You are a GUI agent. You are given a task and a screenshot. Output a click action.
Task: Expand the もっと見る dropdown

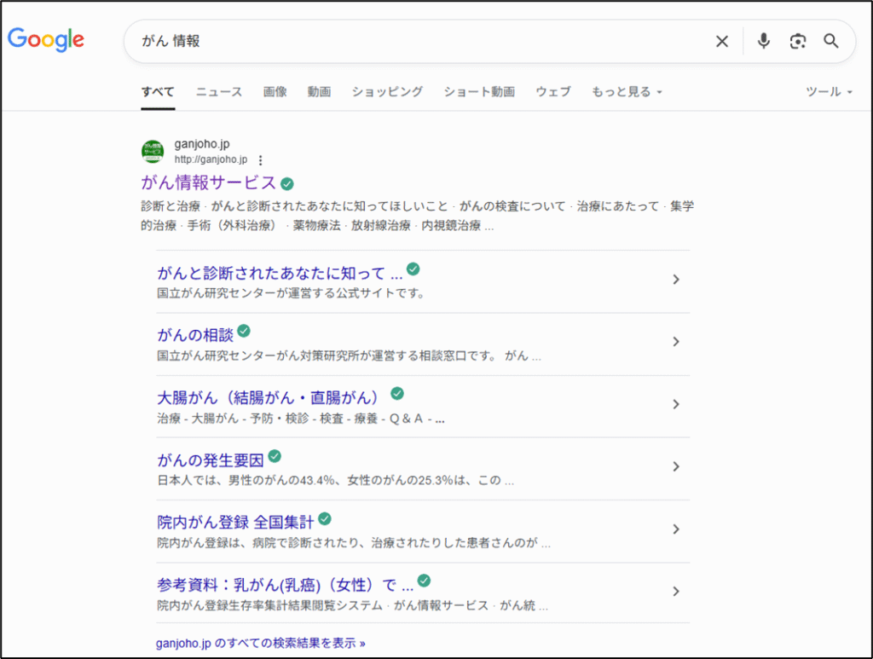[x=627, y=92]
